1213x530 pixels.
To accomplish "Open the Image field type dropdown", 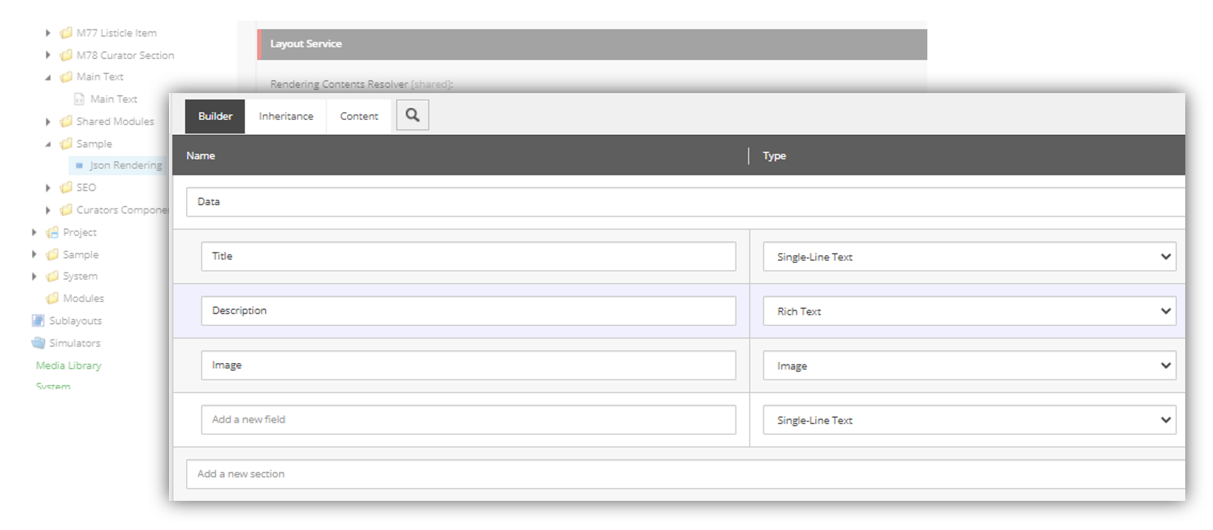I will [x=969, y=366].
